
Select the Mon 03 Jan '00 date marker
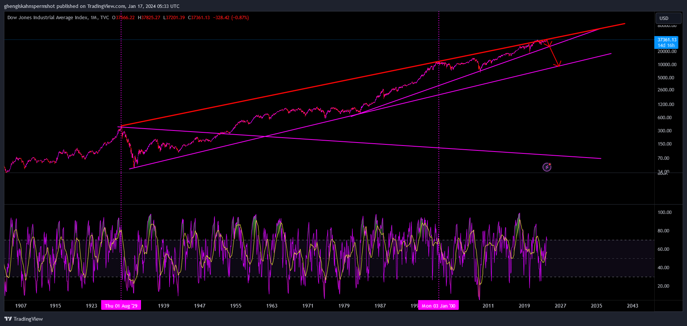tap(438, 306)
